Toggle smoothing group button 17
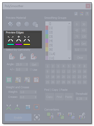This screenshot has height=126, width=94. (x=48, y=77)
